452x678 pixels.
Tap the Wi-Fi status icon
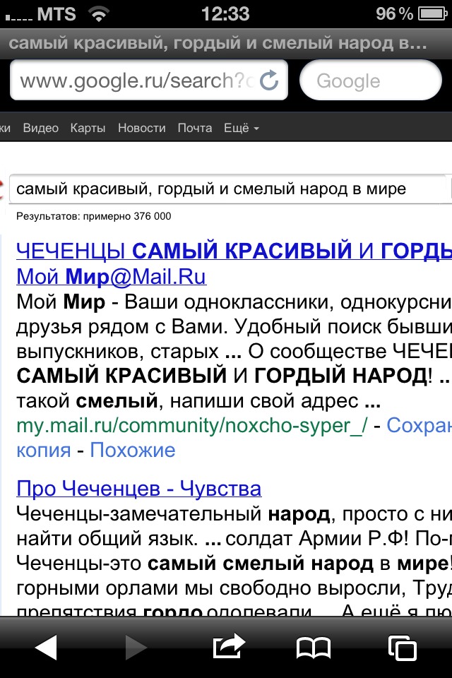(99, 13)
